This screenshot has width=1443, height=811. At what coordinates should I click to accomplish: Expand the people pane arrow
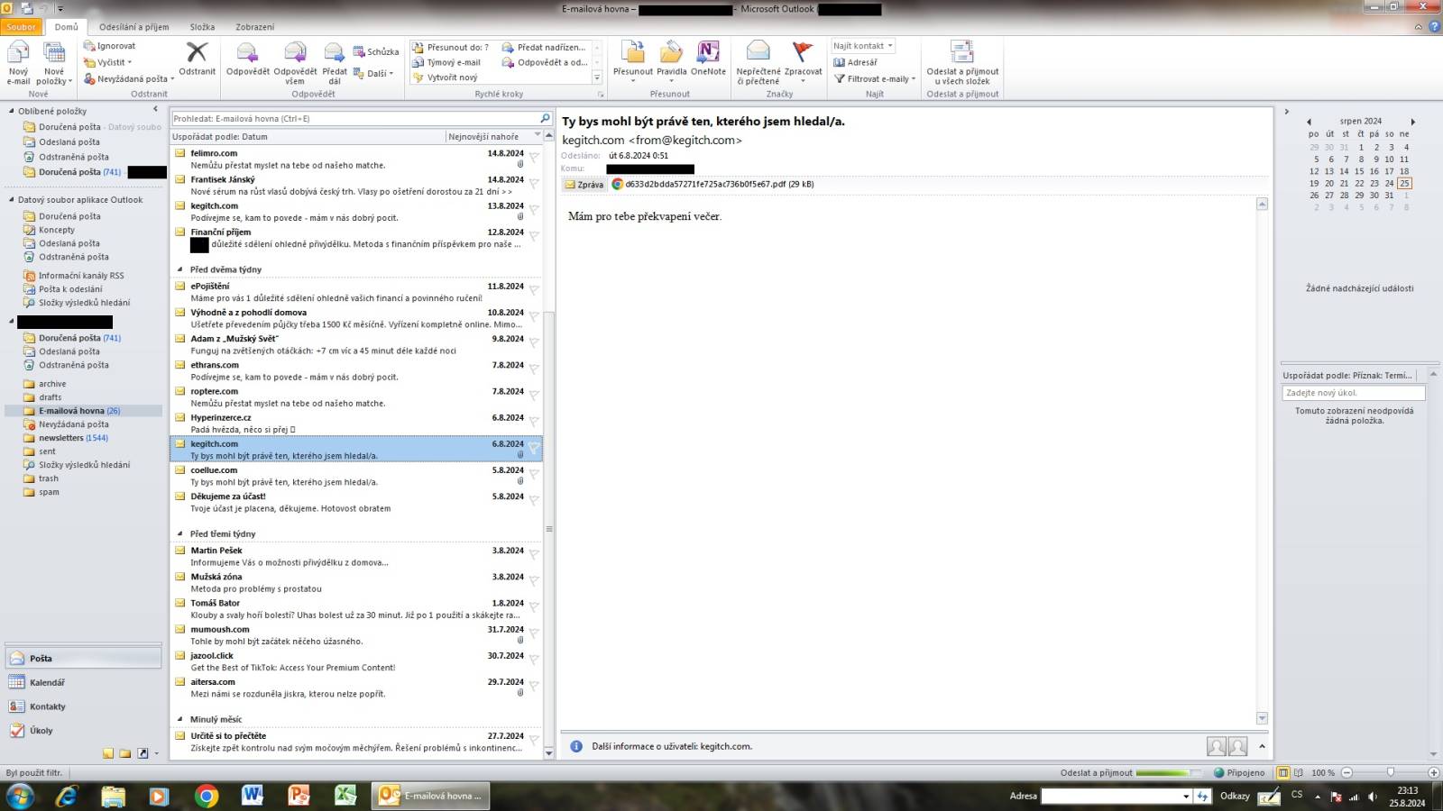[x=1262, y=746]
